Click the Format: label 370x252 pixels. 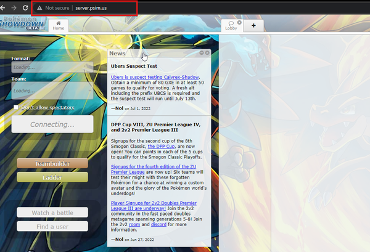(21, 59)
